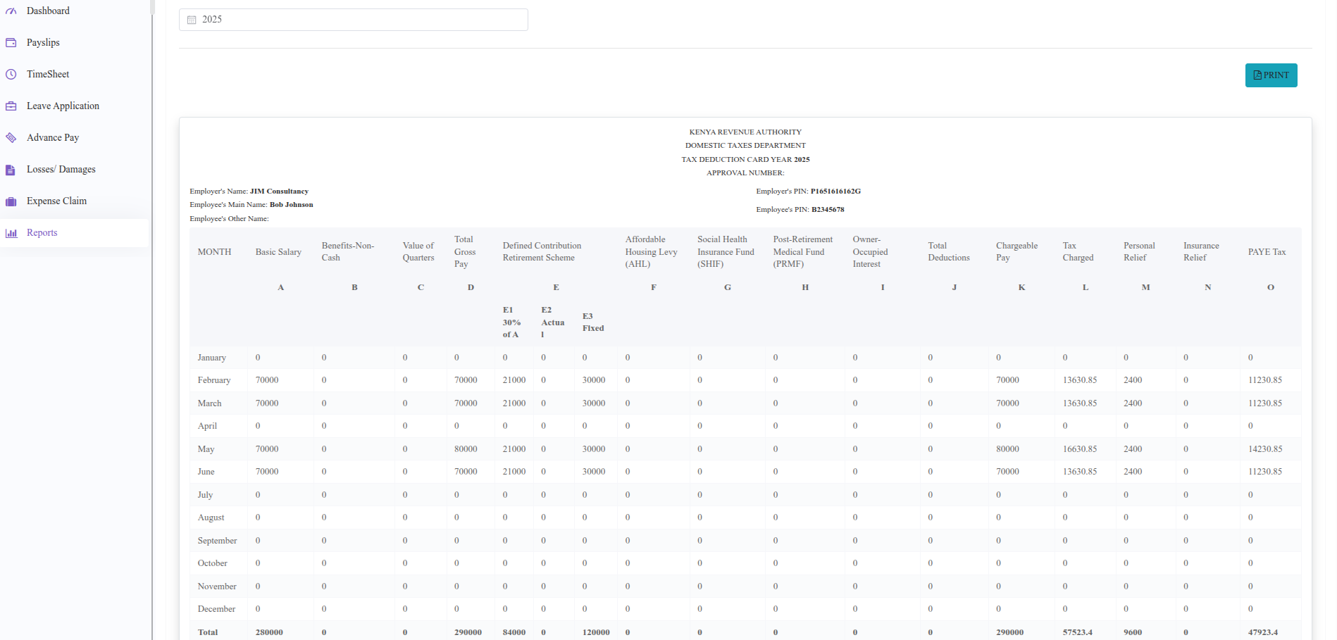Image resolution: width=1337 pixels, height=640 pixels.
Task: Click the Expense Claim icon
Action: click(x=11, y=201)
